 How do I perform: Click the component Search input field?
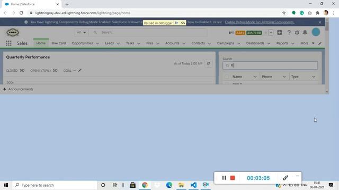pyautogui.click(x=270, y=65)
